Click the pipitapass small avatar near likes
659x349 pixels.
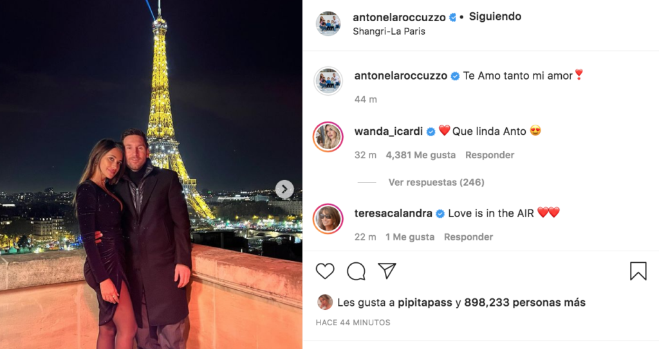click(x=324, y=302)
